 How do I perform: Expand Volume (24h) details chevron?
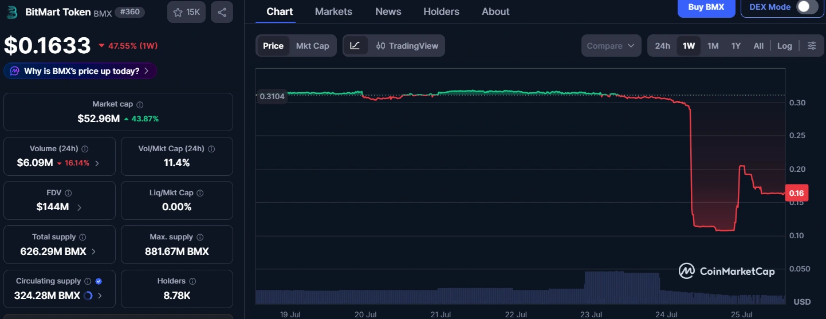click(97, 163)
